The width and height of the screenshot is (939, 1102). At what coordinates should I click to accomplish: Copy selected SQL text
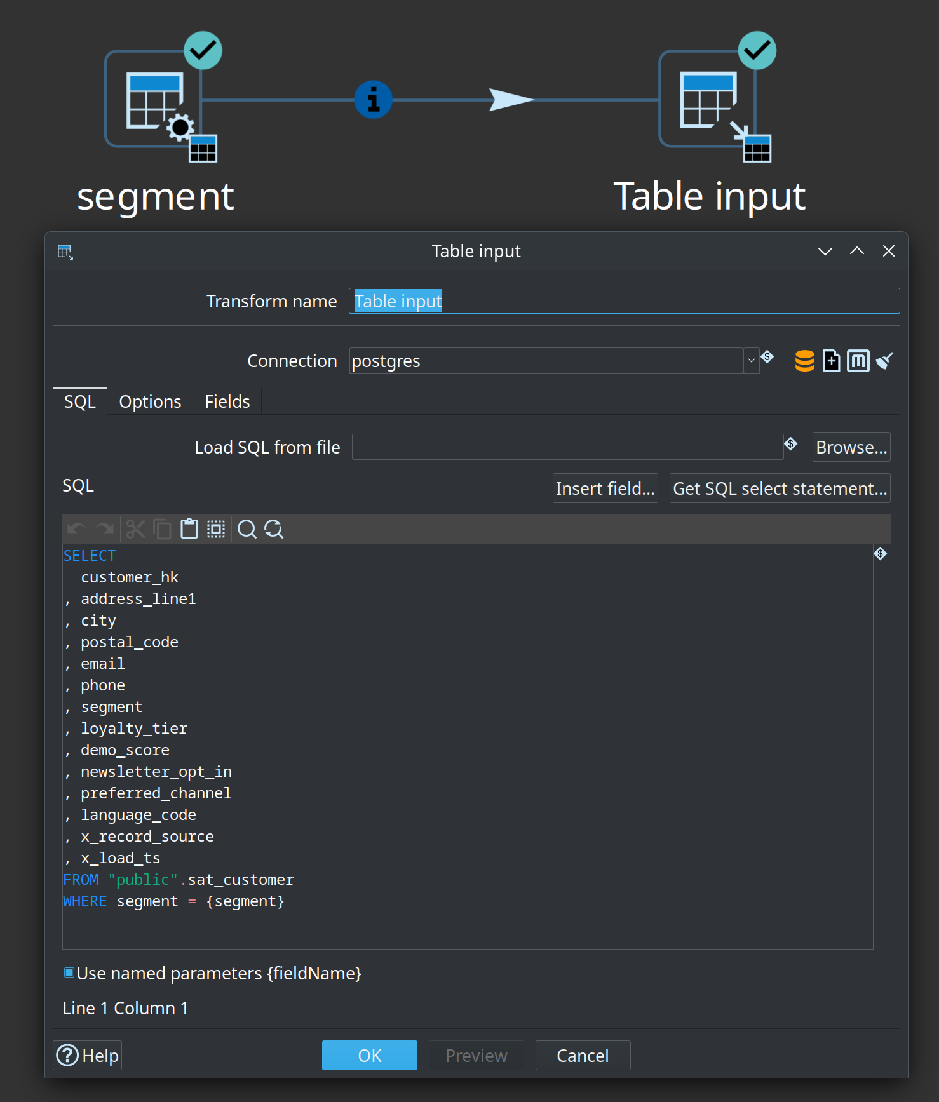162,528
